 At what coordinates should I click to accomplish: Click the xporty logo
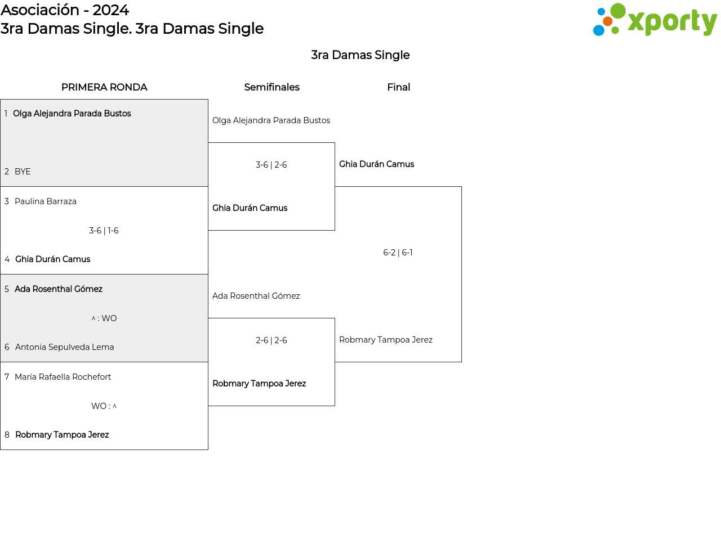(655, 20)
